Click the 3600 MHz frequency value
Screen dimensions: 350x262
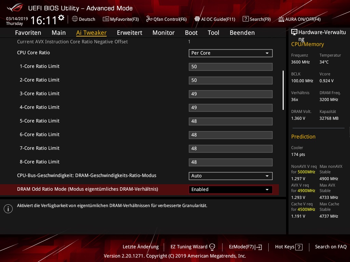(x=300, y=62)
